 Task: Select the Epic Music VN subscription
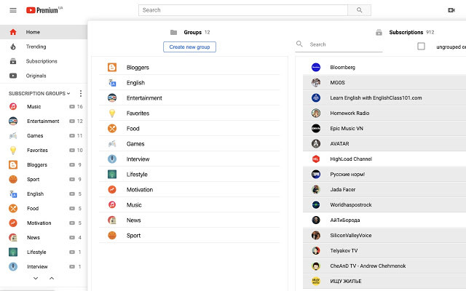[x=384, y=129]
